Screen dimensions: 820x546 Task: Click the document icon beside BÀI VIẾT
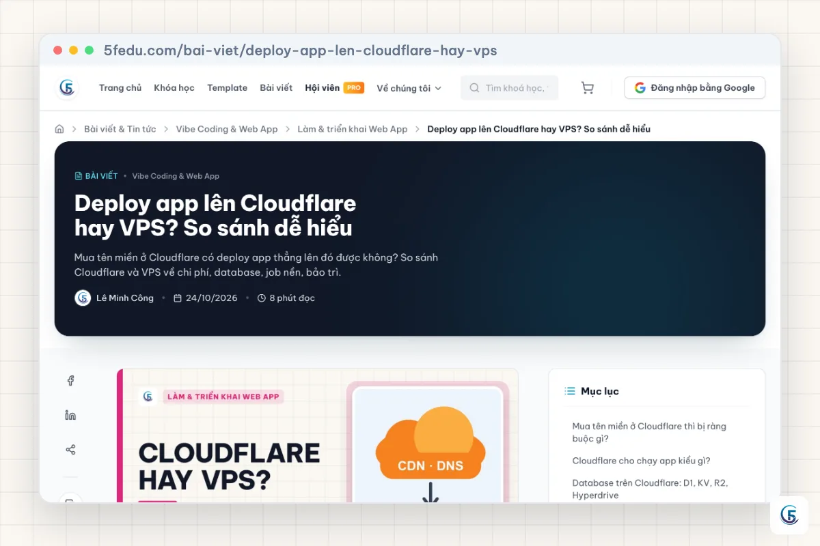(78, 176)
